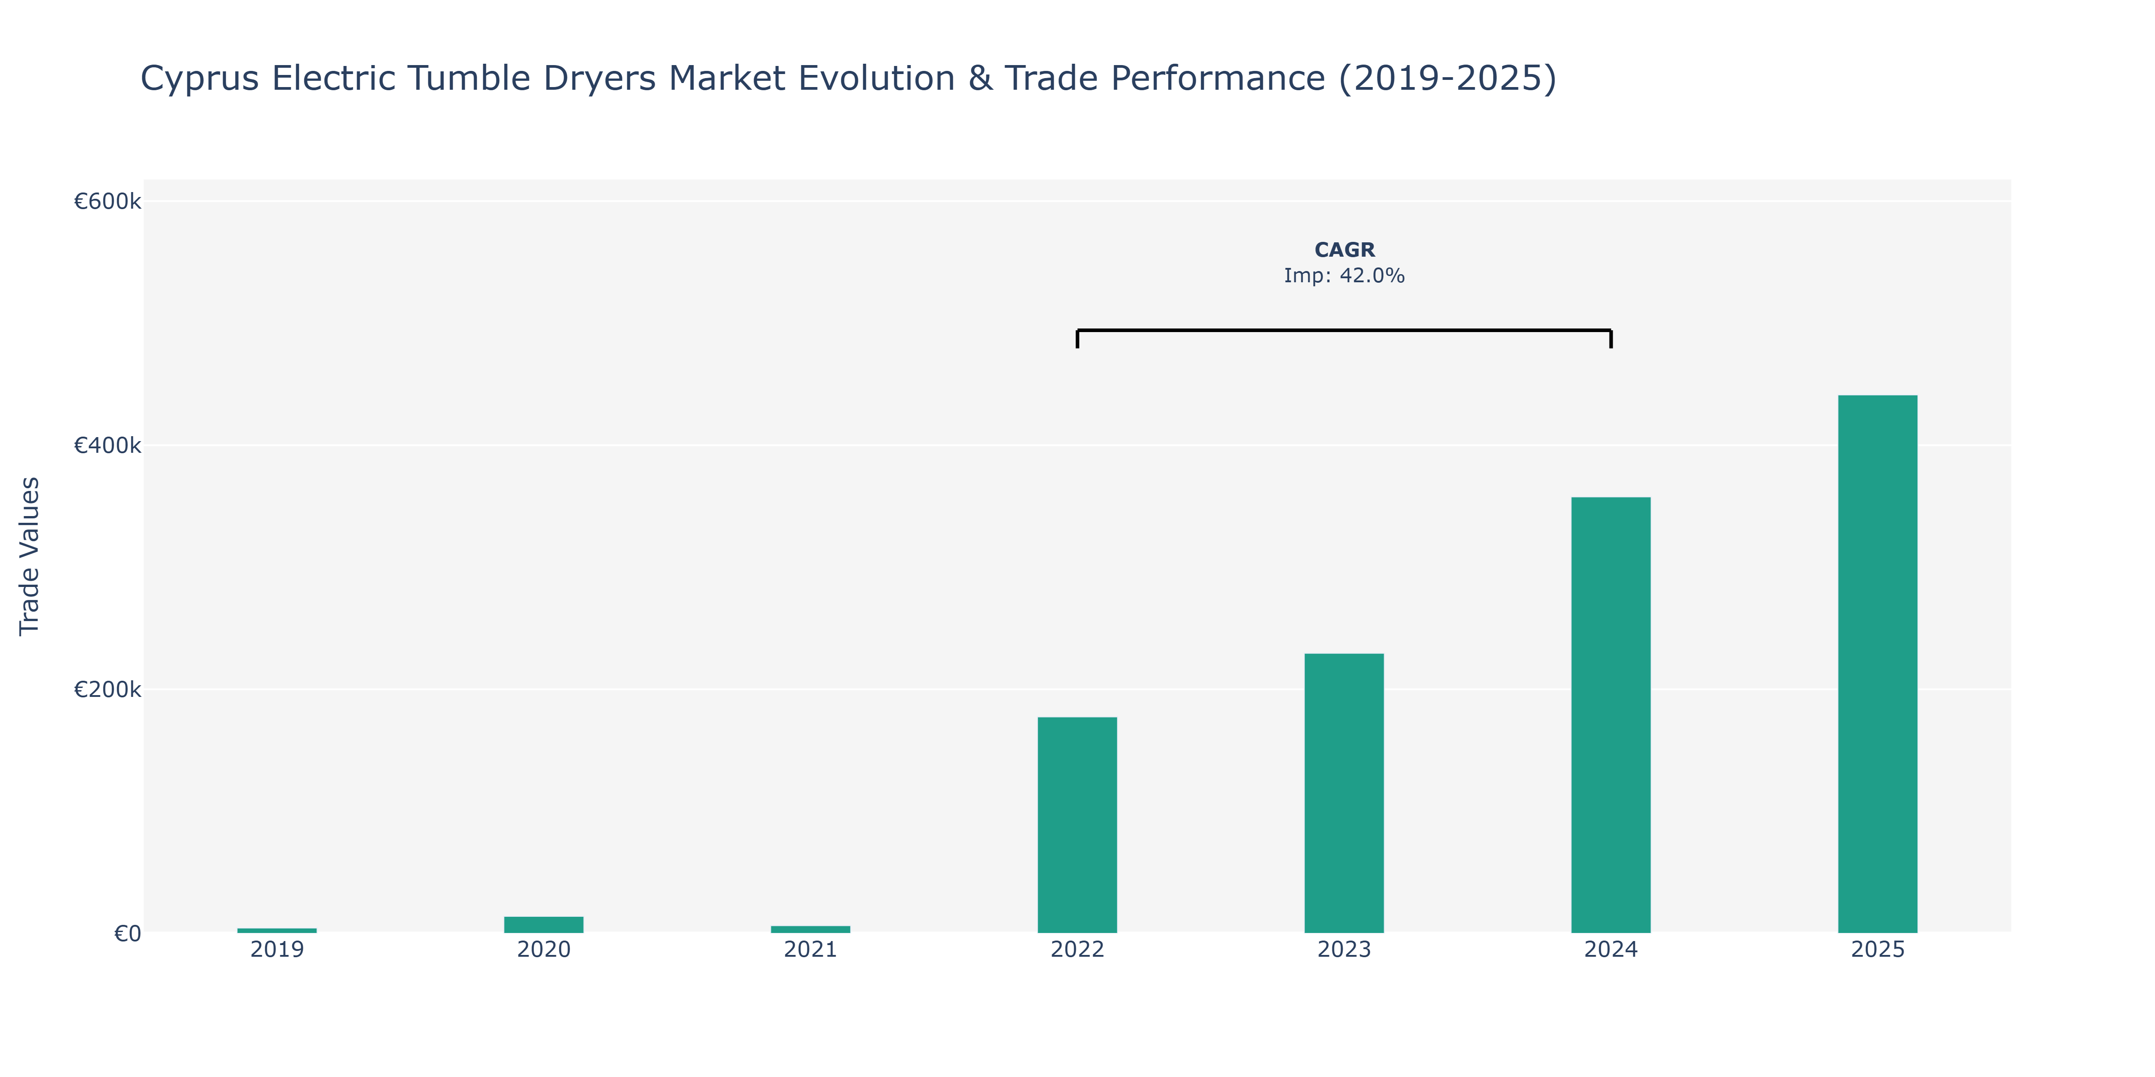This screenshot has height=1077, width=2155.
Task: Click the 2019 x-axis label
Action: point(277,950)
